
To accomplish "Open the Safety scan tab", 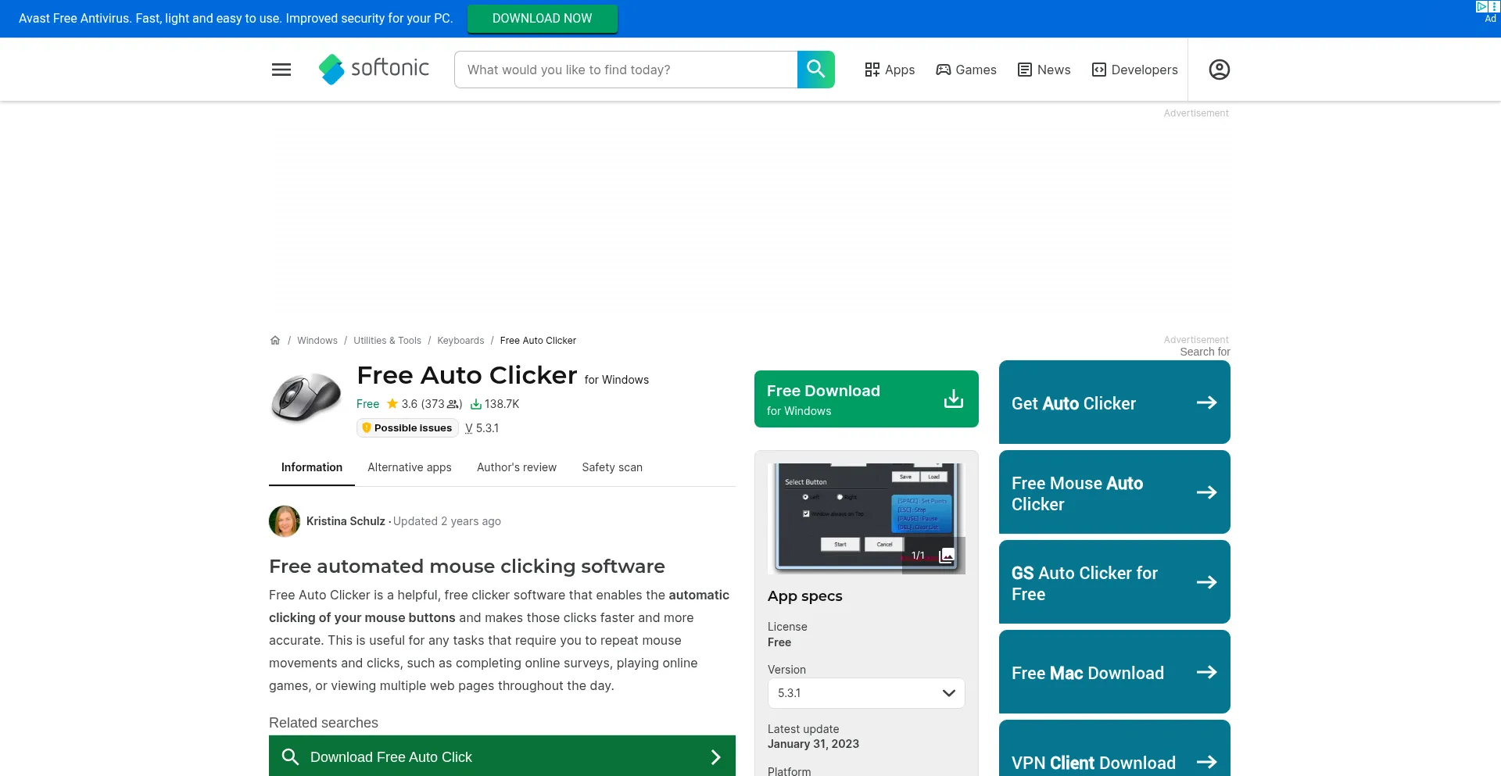I will click(x=611, y=467).
